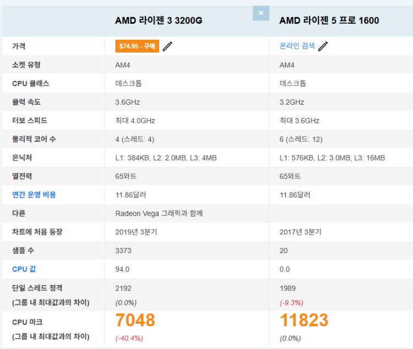The width and height of the screenshot is (413, 349).
Task: Click the 다른 row label
Action: coord(19,213)
